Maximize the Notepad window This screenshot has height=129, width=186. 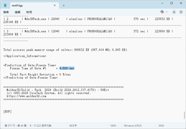pos(171,3)
